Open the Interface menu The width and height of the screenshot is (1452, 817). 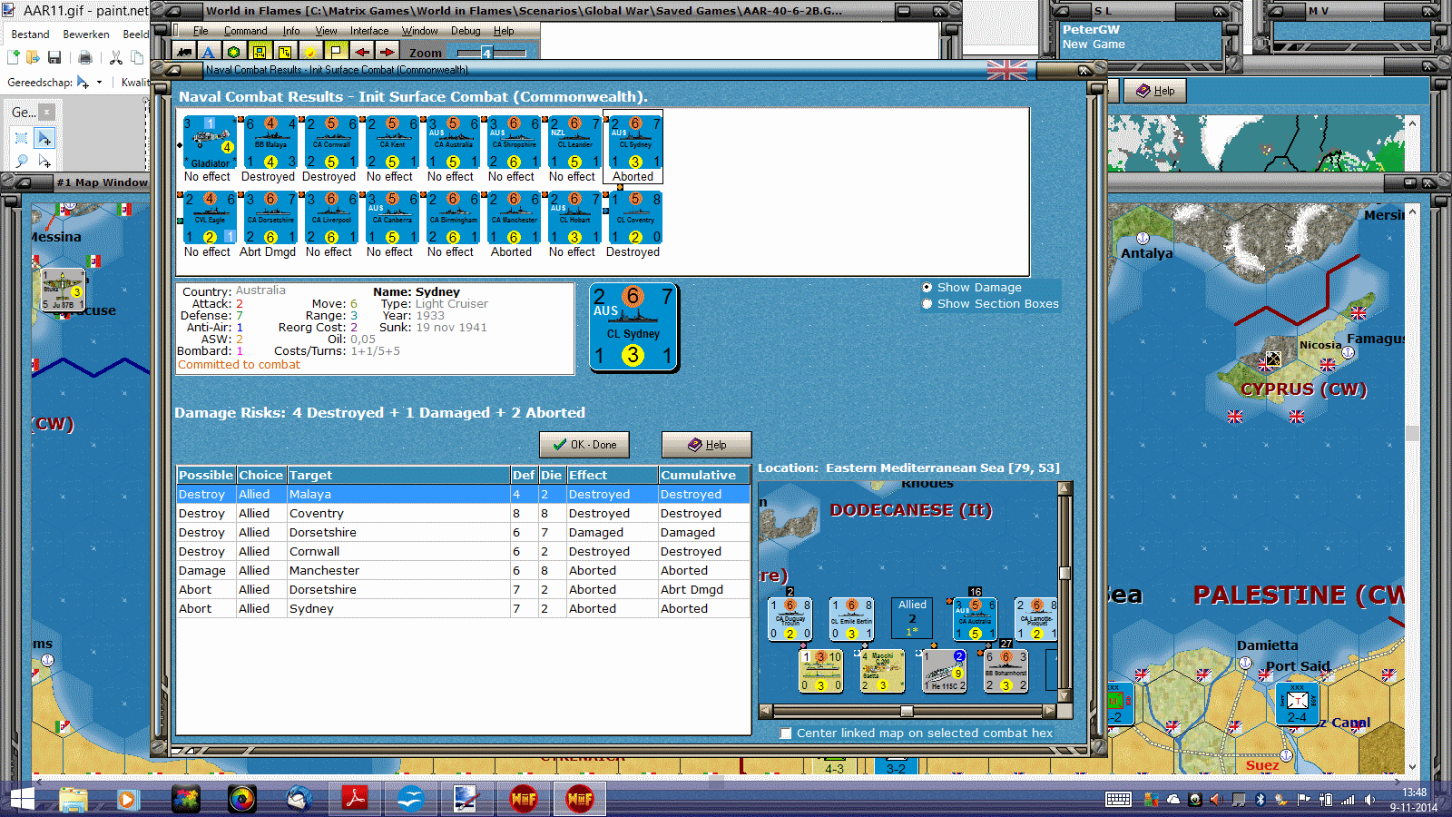(369, 31)
